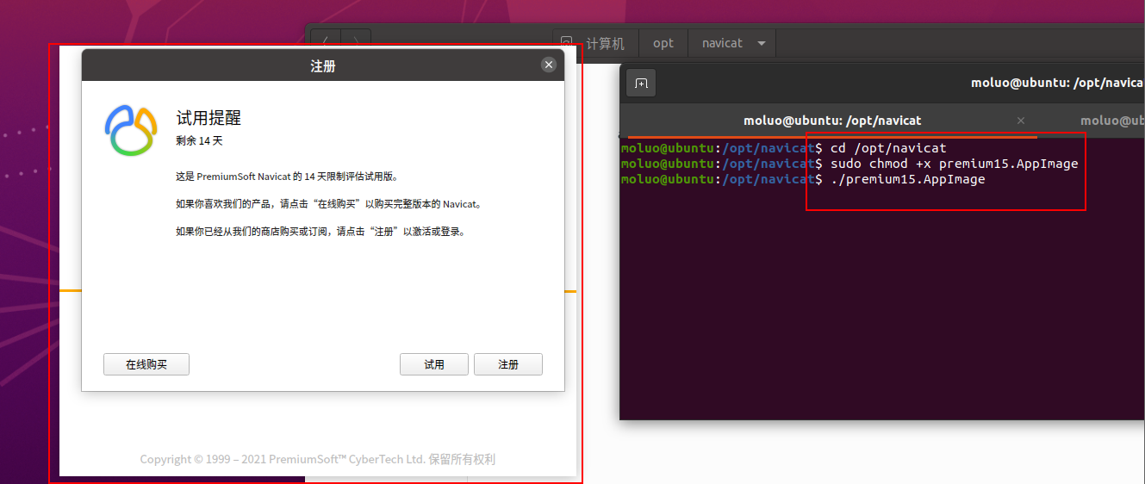Expand the navicat path dropdown arrow
Image resolution: width=1145 pixels, height=484 pixels.
pyautogui.click(x=762, y=43)
